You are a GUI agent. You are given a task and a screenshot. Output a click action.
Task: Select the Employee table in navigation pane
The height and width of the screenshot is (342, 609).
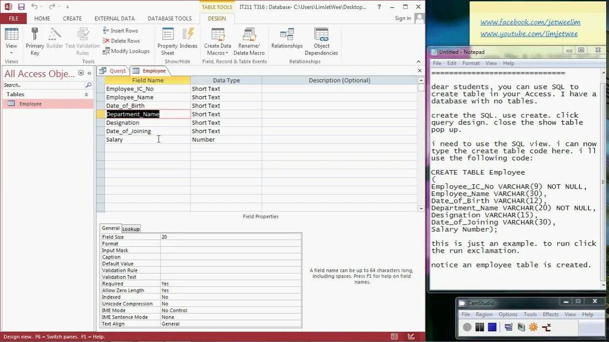click(48, 104)
